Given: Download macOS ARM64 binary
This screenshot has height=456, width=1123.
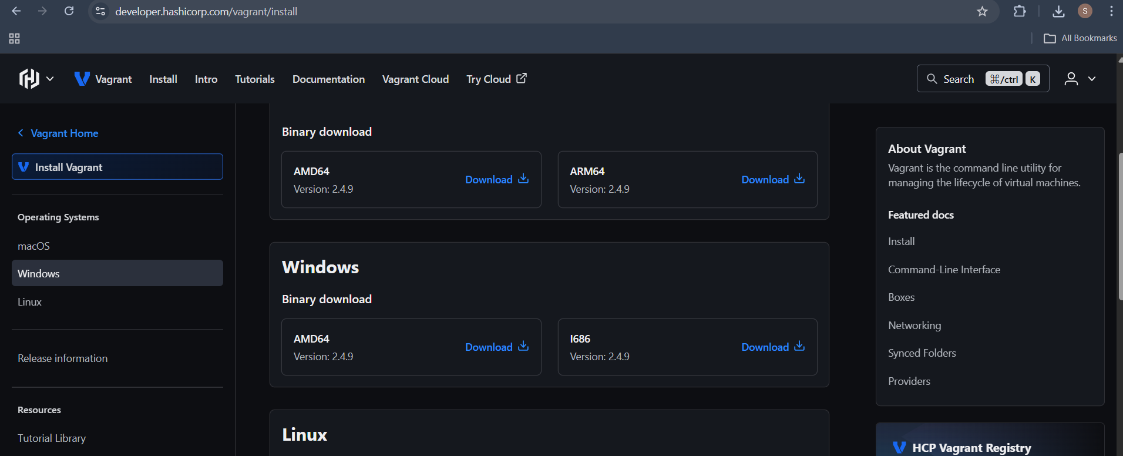Looking at the screenshot, I should (x=773, y=180).
